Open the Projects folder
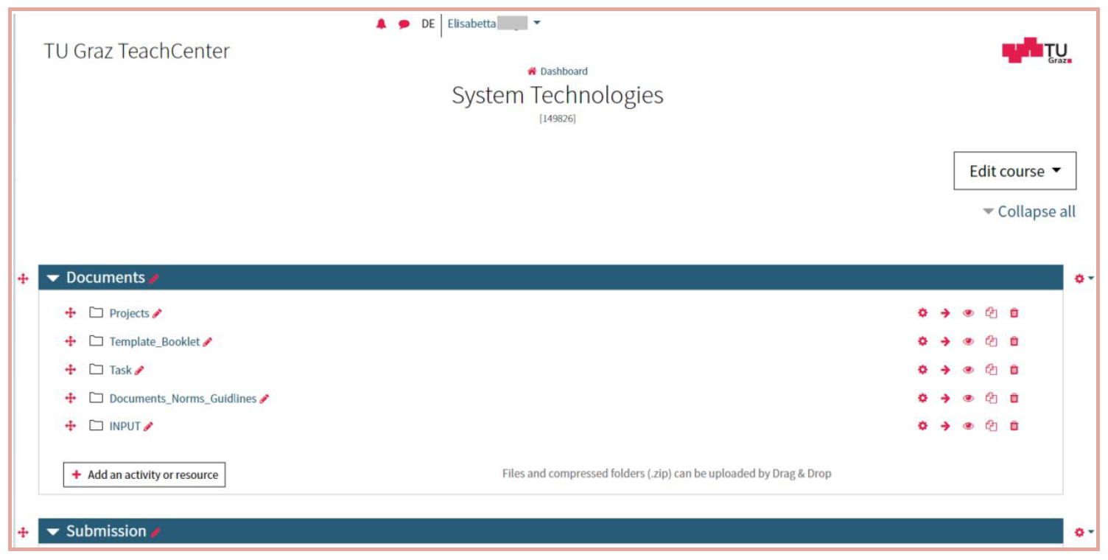The image size is (1108, 560). (x=129, y=313)
